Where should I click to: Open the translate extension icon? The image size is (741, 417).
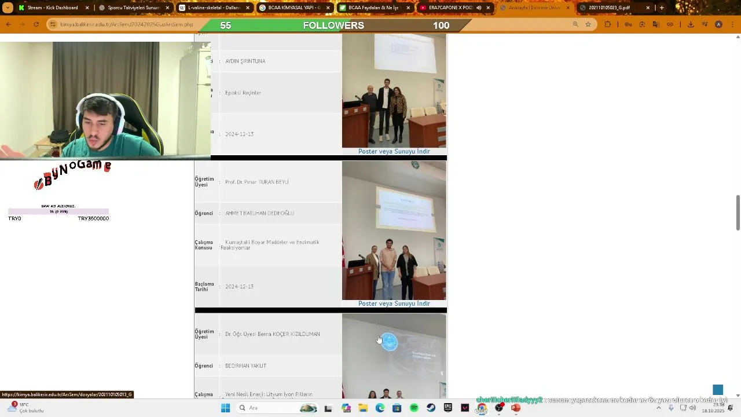(x=656, y=24)
